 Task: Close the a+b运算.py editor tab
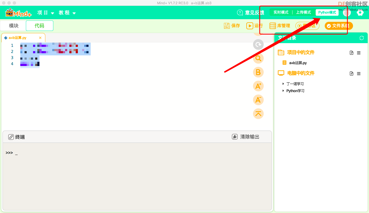(40, 38)
